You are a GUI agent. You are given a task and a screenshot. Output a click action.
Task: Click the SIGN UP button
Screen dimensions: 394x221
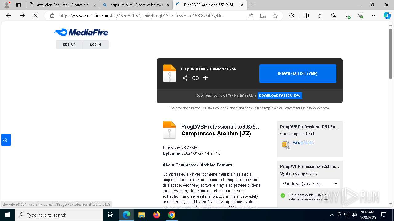click(69, 45)
